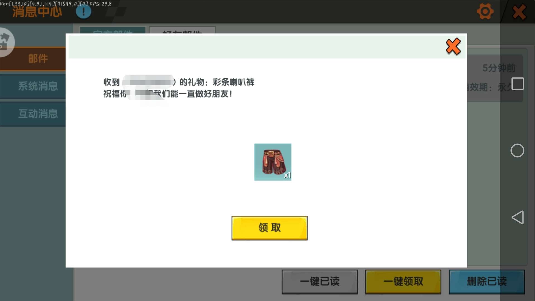The image size is (535, 301).
Task: Close the gift popup dialog
Action: coord(453,47)
